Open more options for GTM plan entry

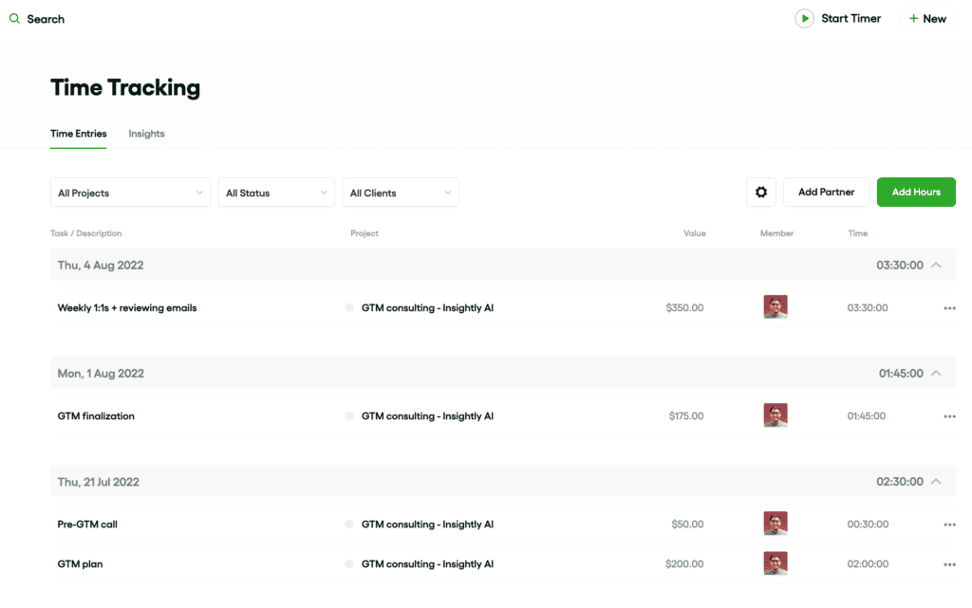[949, 564]
